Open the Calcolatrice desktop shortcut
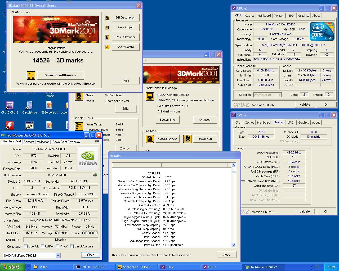The width and height of the screenshot is (339, 271). tap(29, 108)
